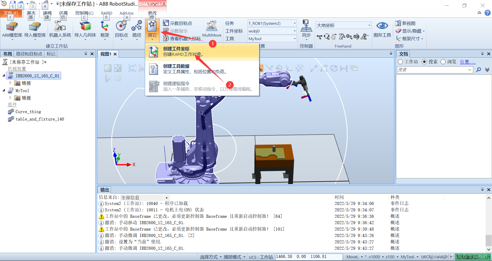Click the play simulation icon in the viewport
The image size is (492, 261).
(x=108, y=78)
